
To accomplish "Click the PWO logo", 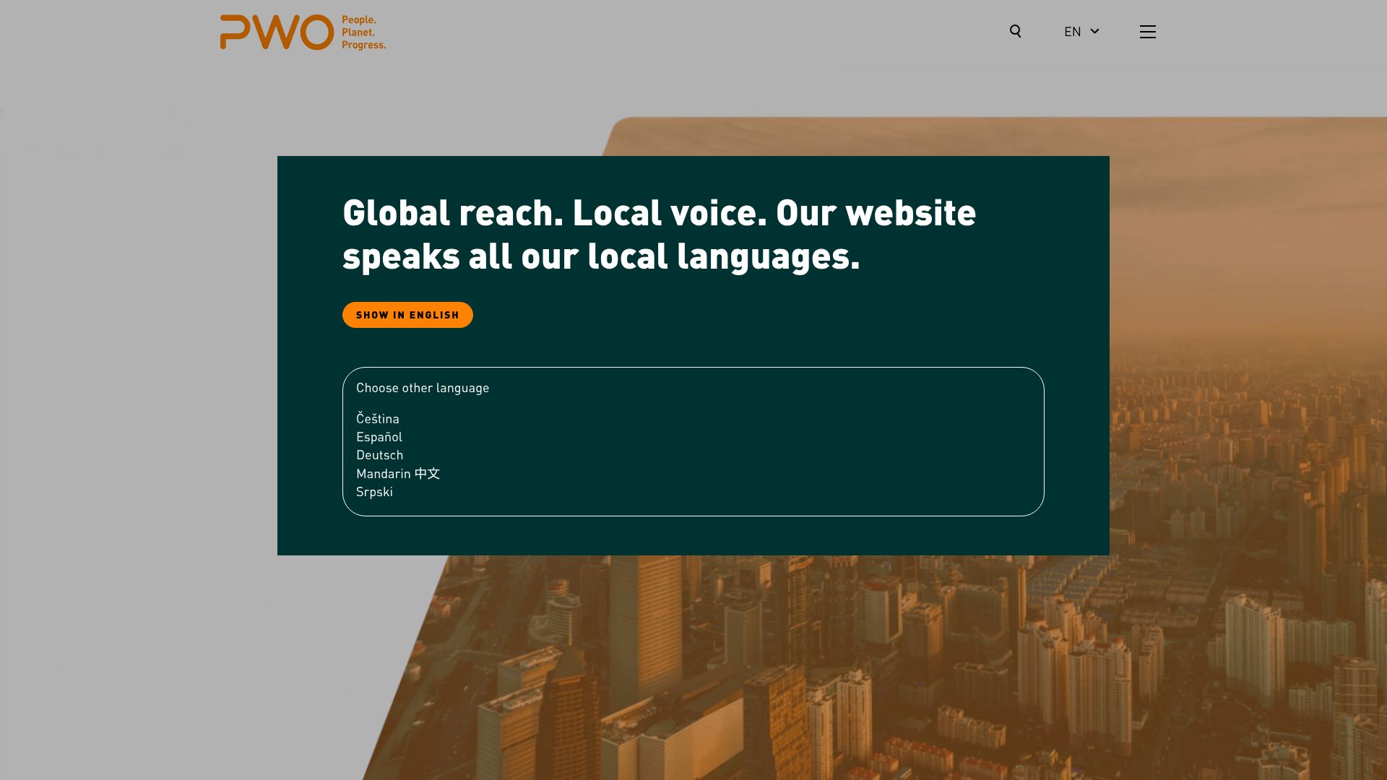I will click(277, 32).
